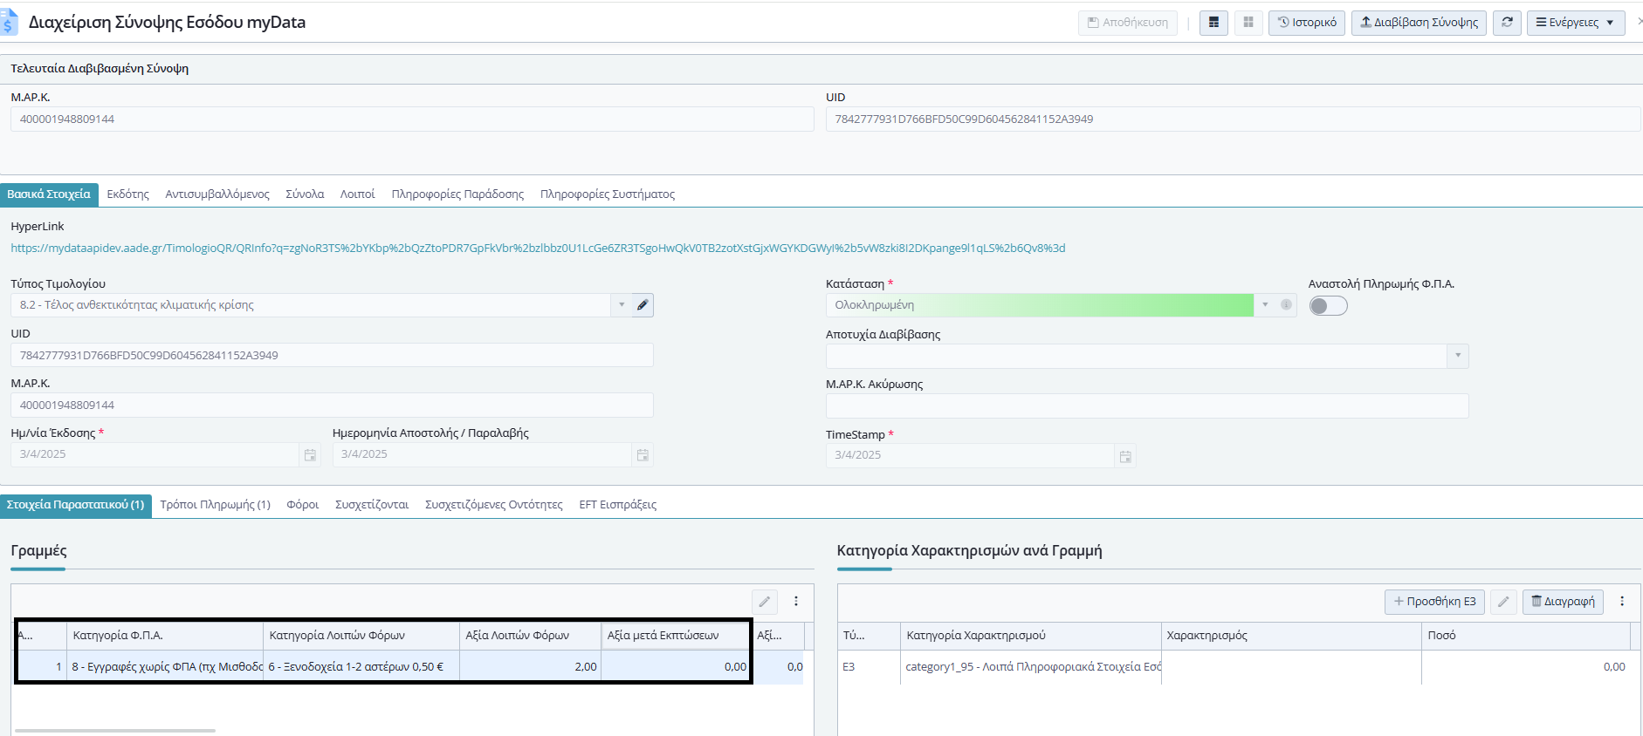Switch to the Λοιποί tab
The image size is (1643, 736).
357,194
